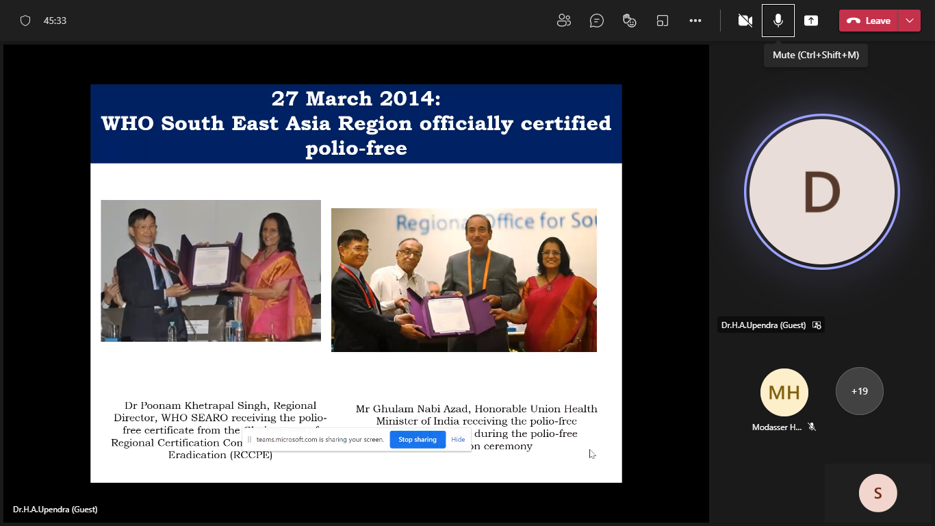Click Dr.H.A.Upendra (Guest) label under avatar
The width and height of the screenshot is (935, 526).
tap(763, 325)
